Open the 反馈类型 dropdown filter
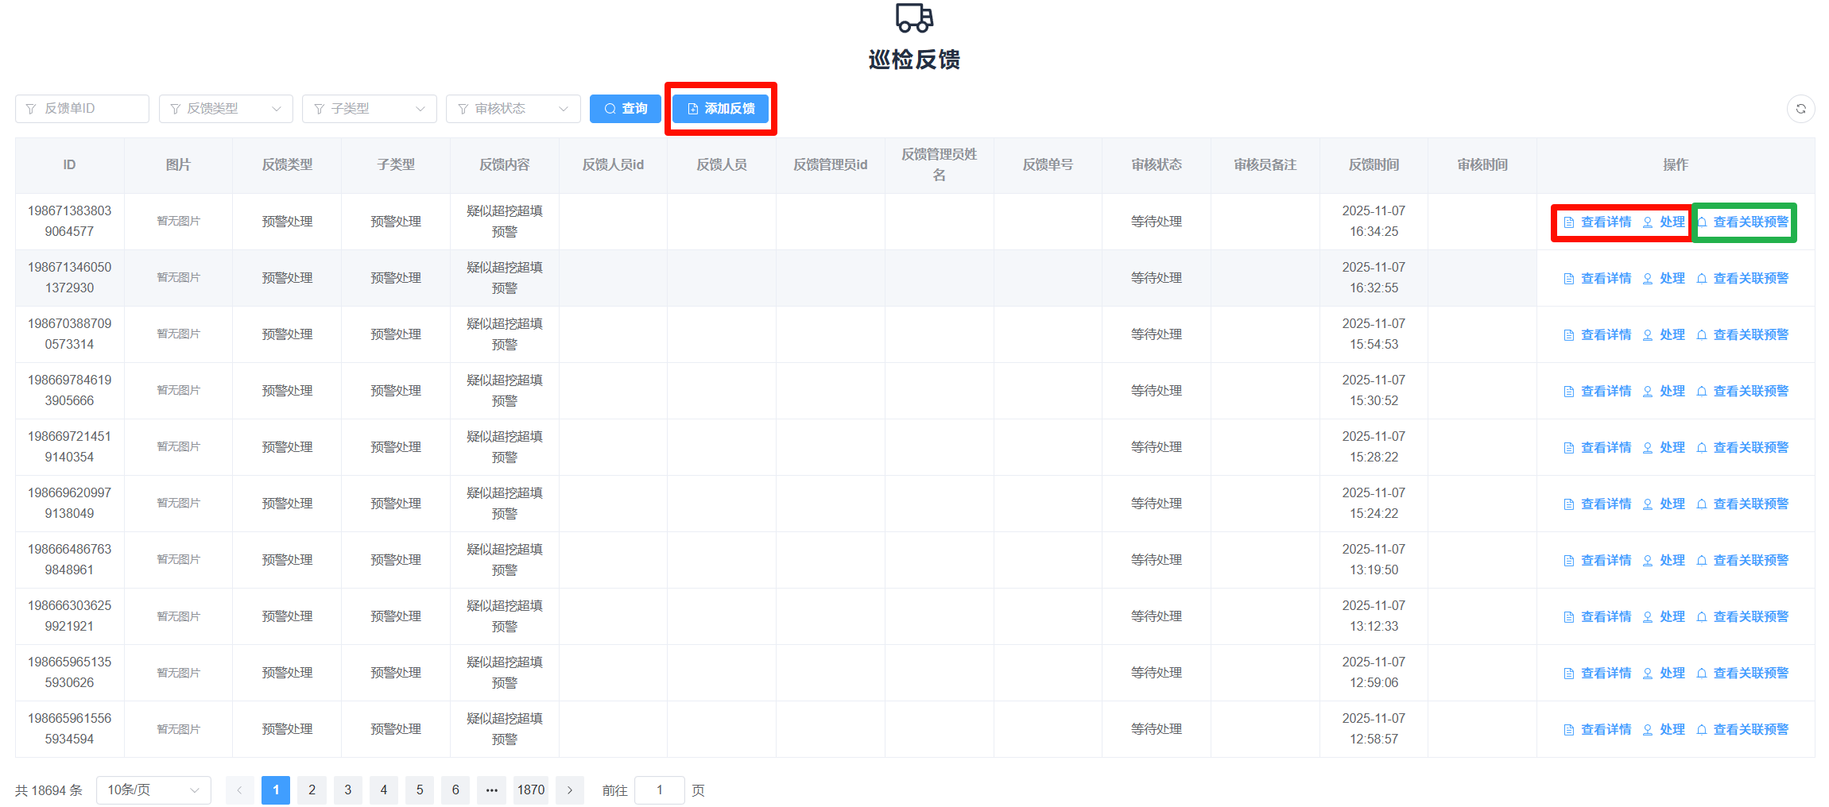This screenshot has width=1829, height=807. point(226,109)
